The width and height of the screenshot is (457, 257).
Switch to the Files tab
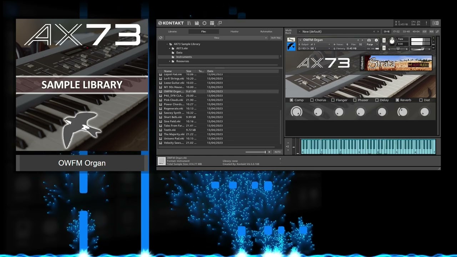[204, 31]
